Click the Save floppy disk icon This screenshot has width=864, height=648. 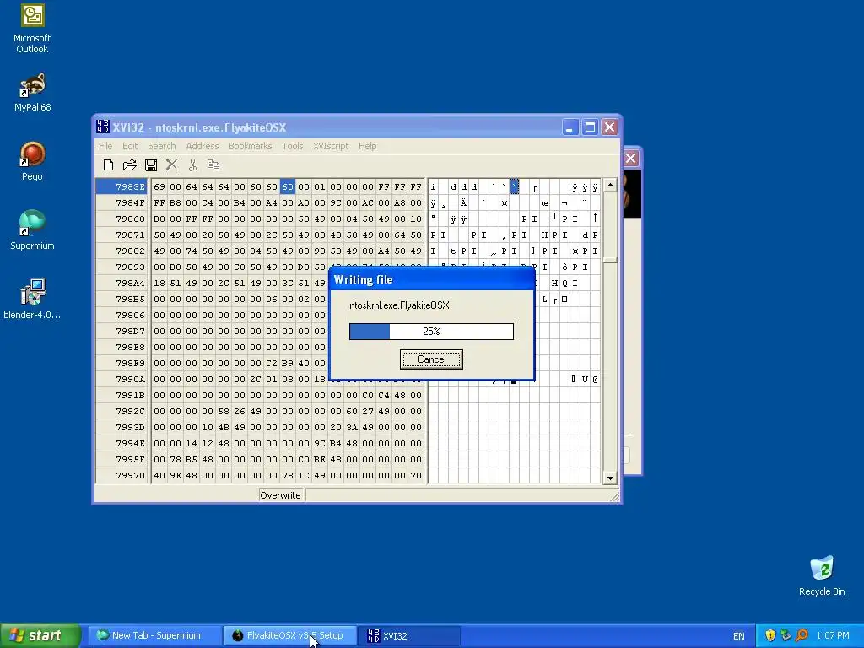point(150,165)
